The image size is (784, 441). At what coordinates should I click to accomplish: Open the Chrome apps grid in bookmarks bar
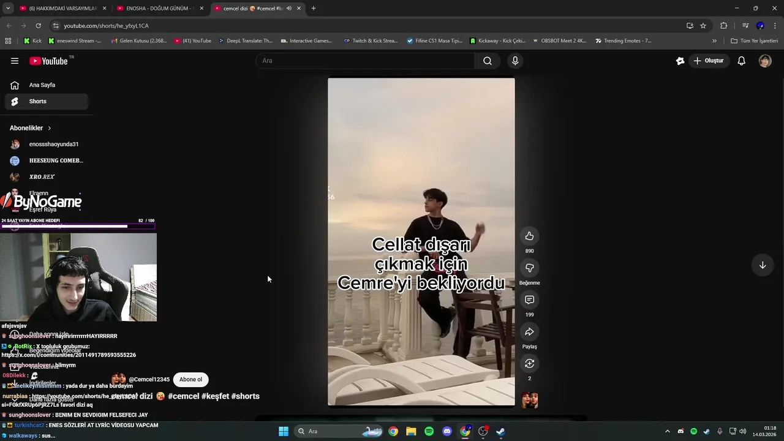(x=8, y=41)
